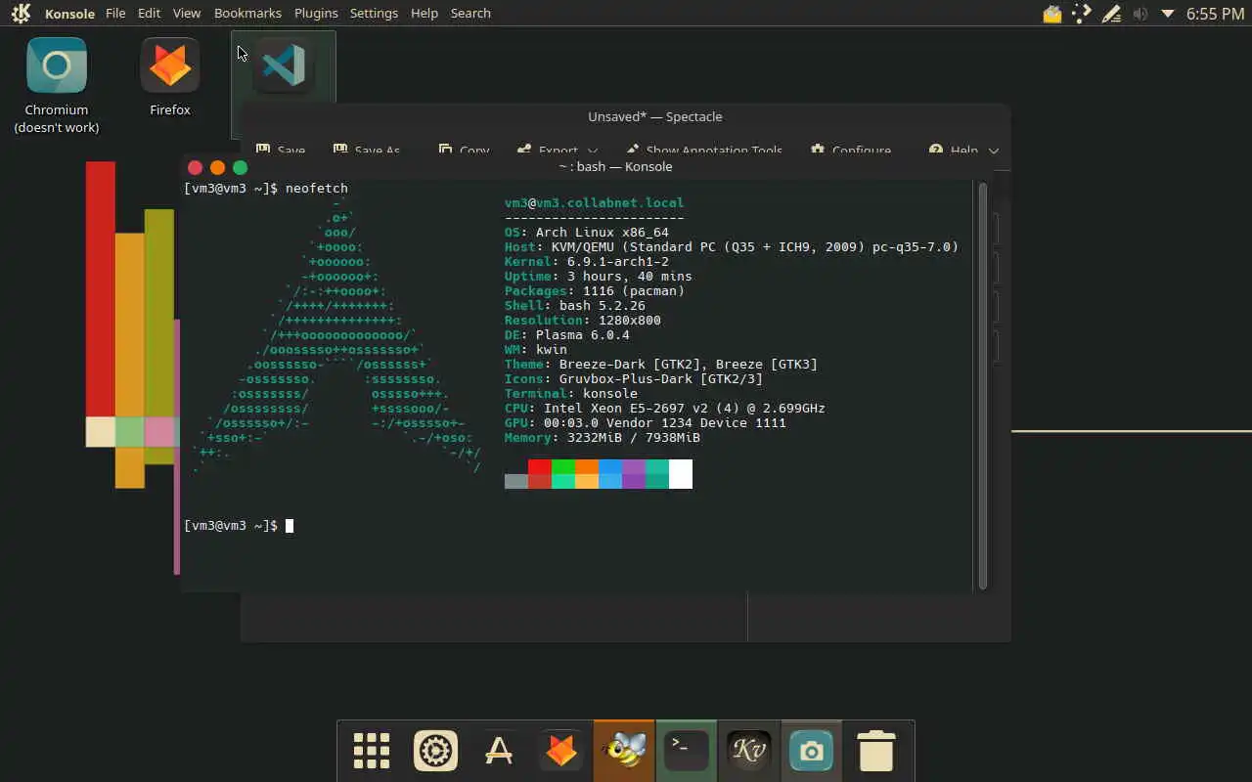This screenshot has height=782, width=1252.
Task: Click the 'Icons: Gruvbox-Plus-Dark' line
Action: (634, 378)
